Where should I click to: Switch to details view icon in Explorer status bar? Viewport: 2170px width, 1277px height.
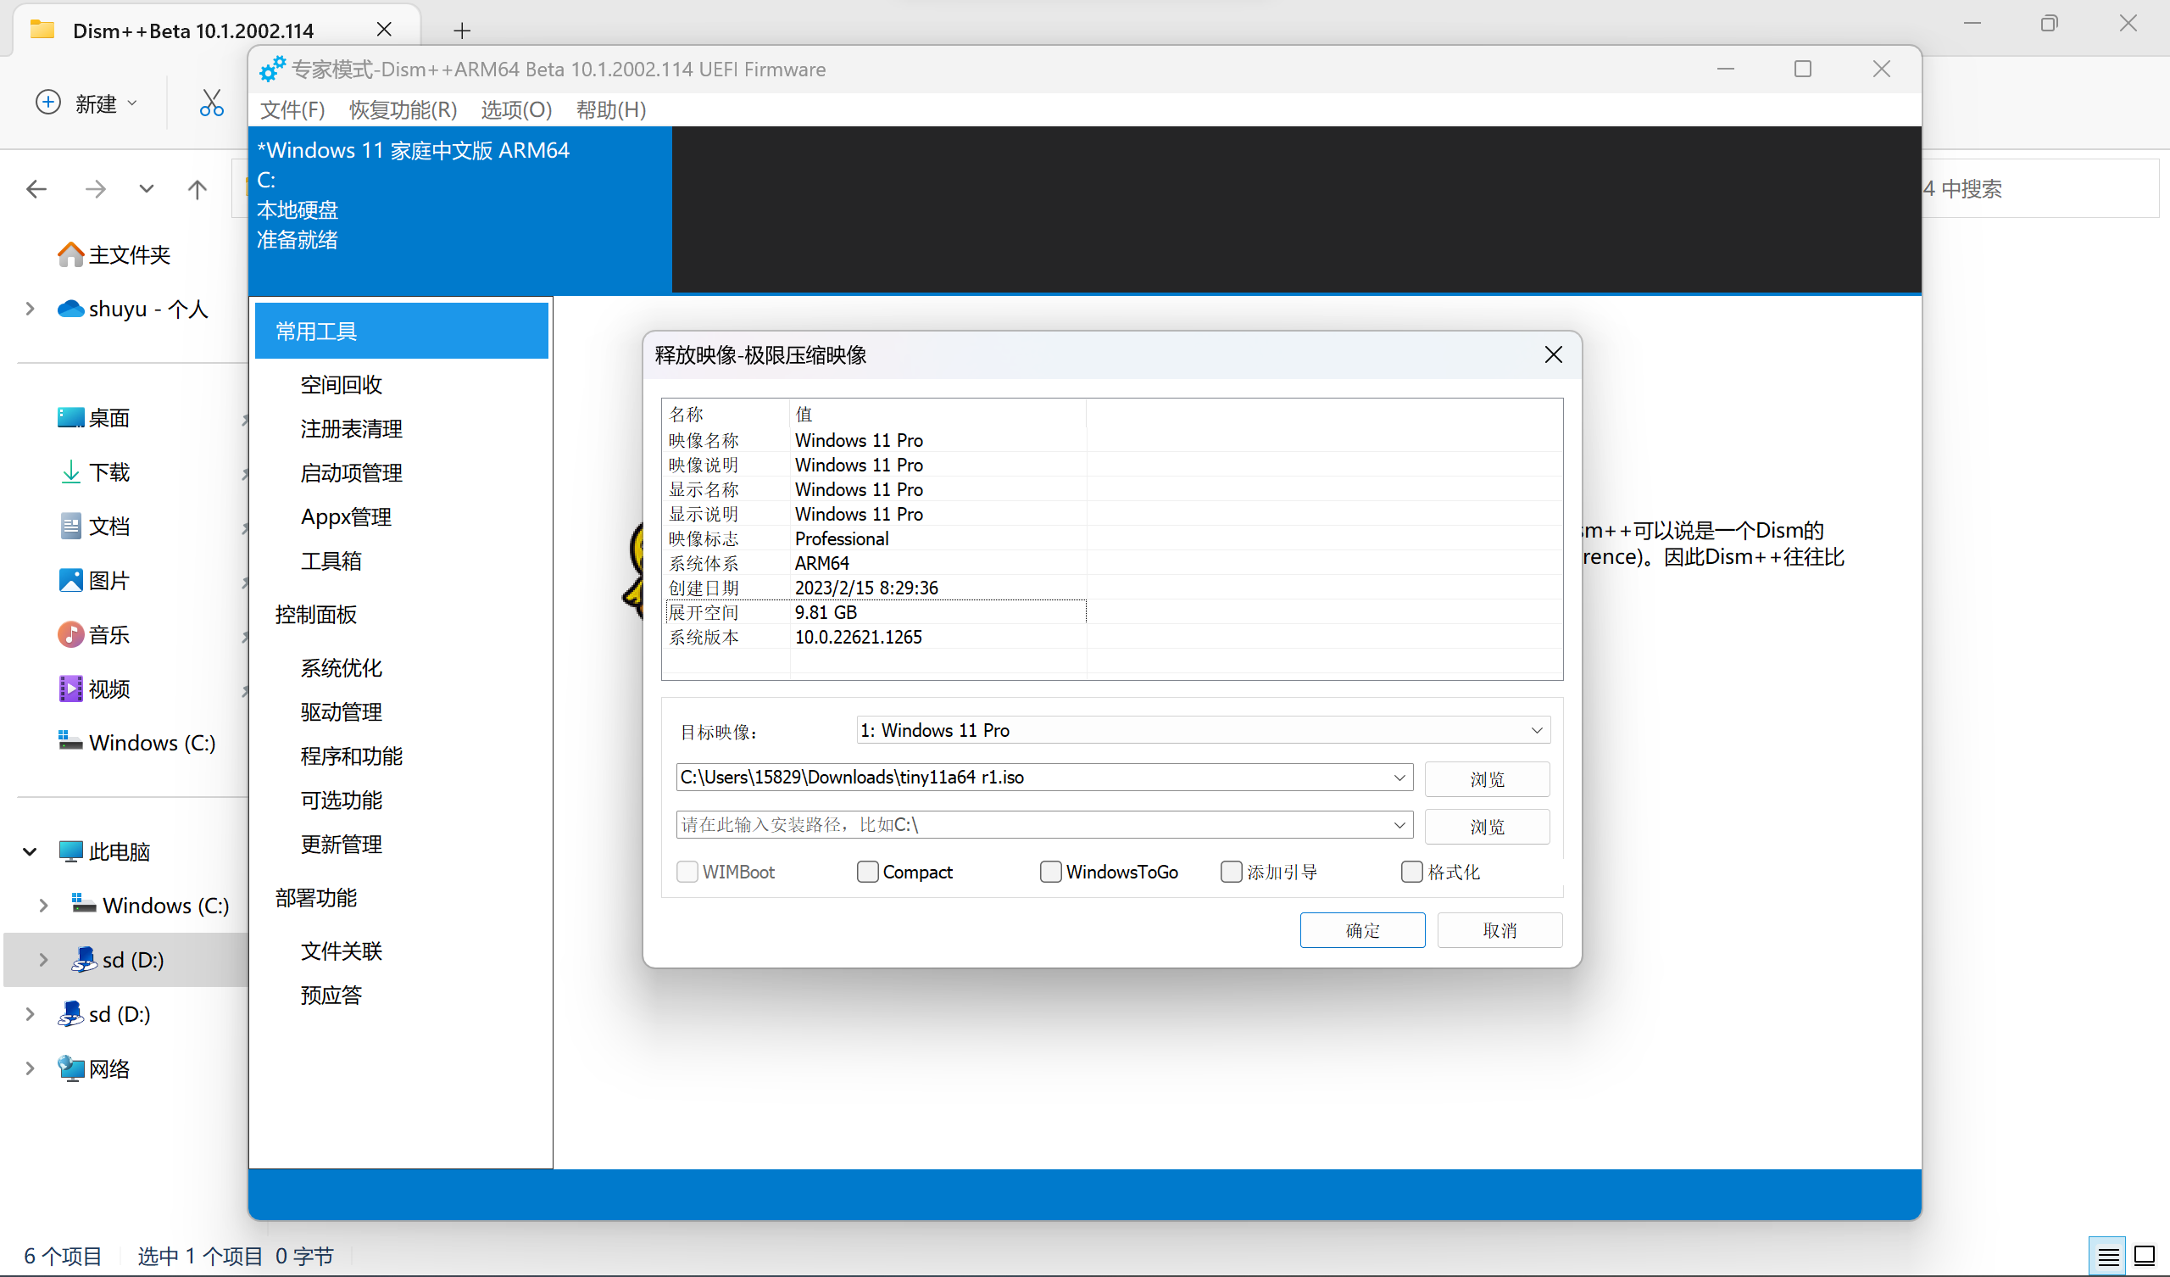pyautogui.click(x=2108, y=1257)
